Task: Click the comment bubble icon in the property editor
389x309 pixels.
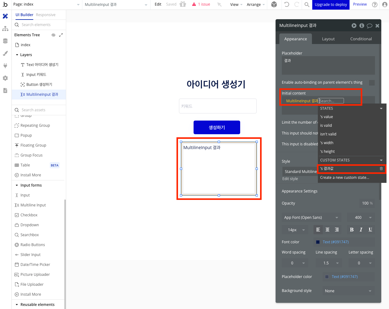Action: (369, 26)
